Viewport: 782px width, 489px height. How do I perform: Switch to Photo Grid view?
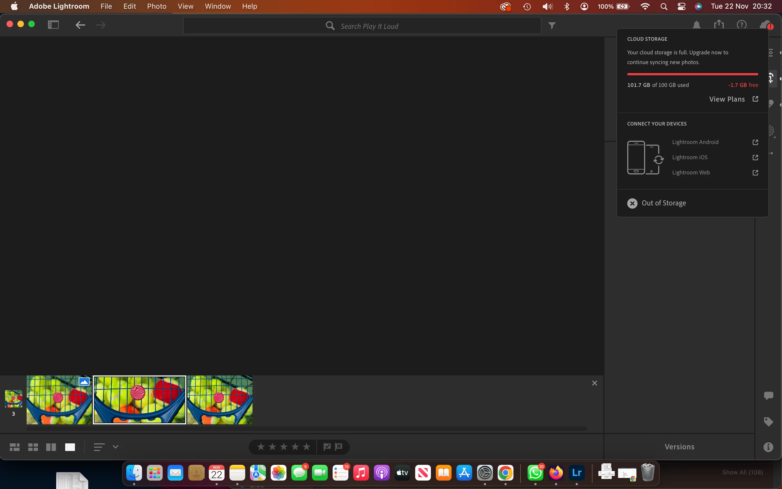coord(15,447)
